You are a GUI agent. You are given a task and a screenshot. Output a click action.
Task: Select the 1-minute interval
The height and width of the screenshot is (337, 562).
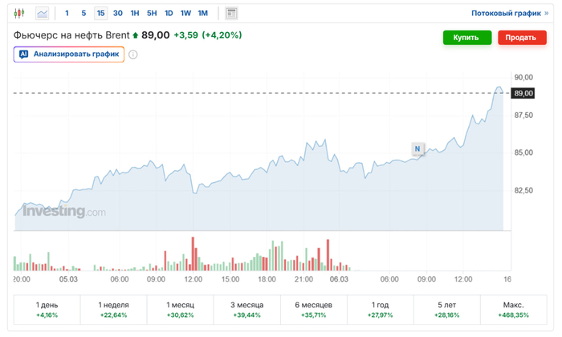[67, 14]
